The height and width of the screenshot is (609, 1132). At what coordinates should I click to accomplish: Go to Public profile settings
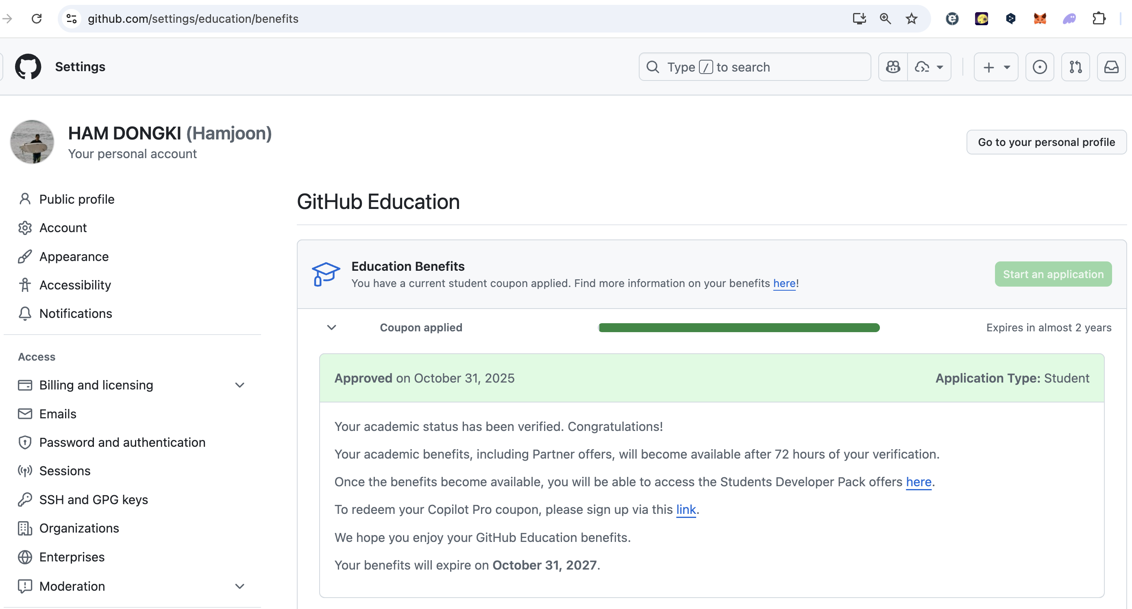tap(77, 199)
